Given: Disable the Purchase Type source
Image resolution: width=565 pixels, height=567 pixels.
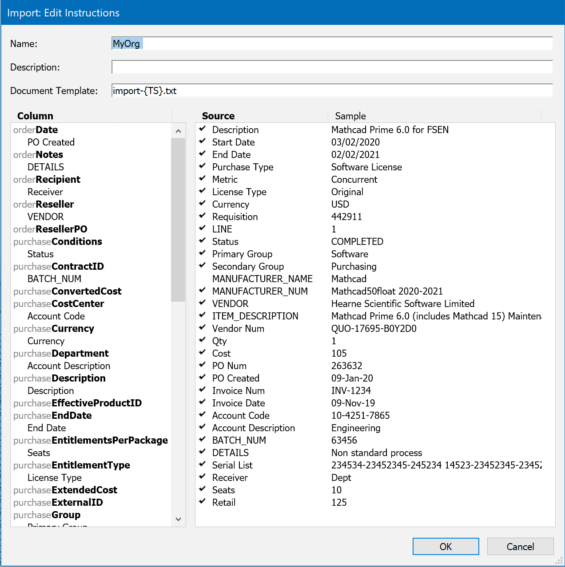Looking at the screenshot, I should [x=203, y=167].
